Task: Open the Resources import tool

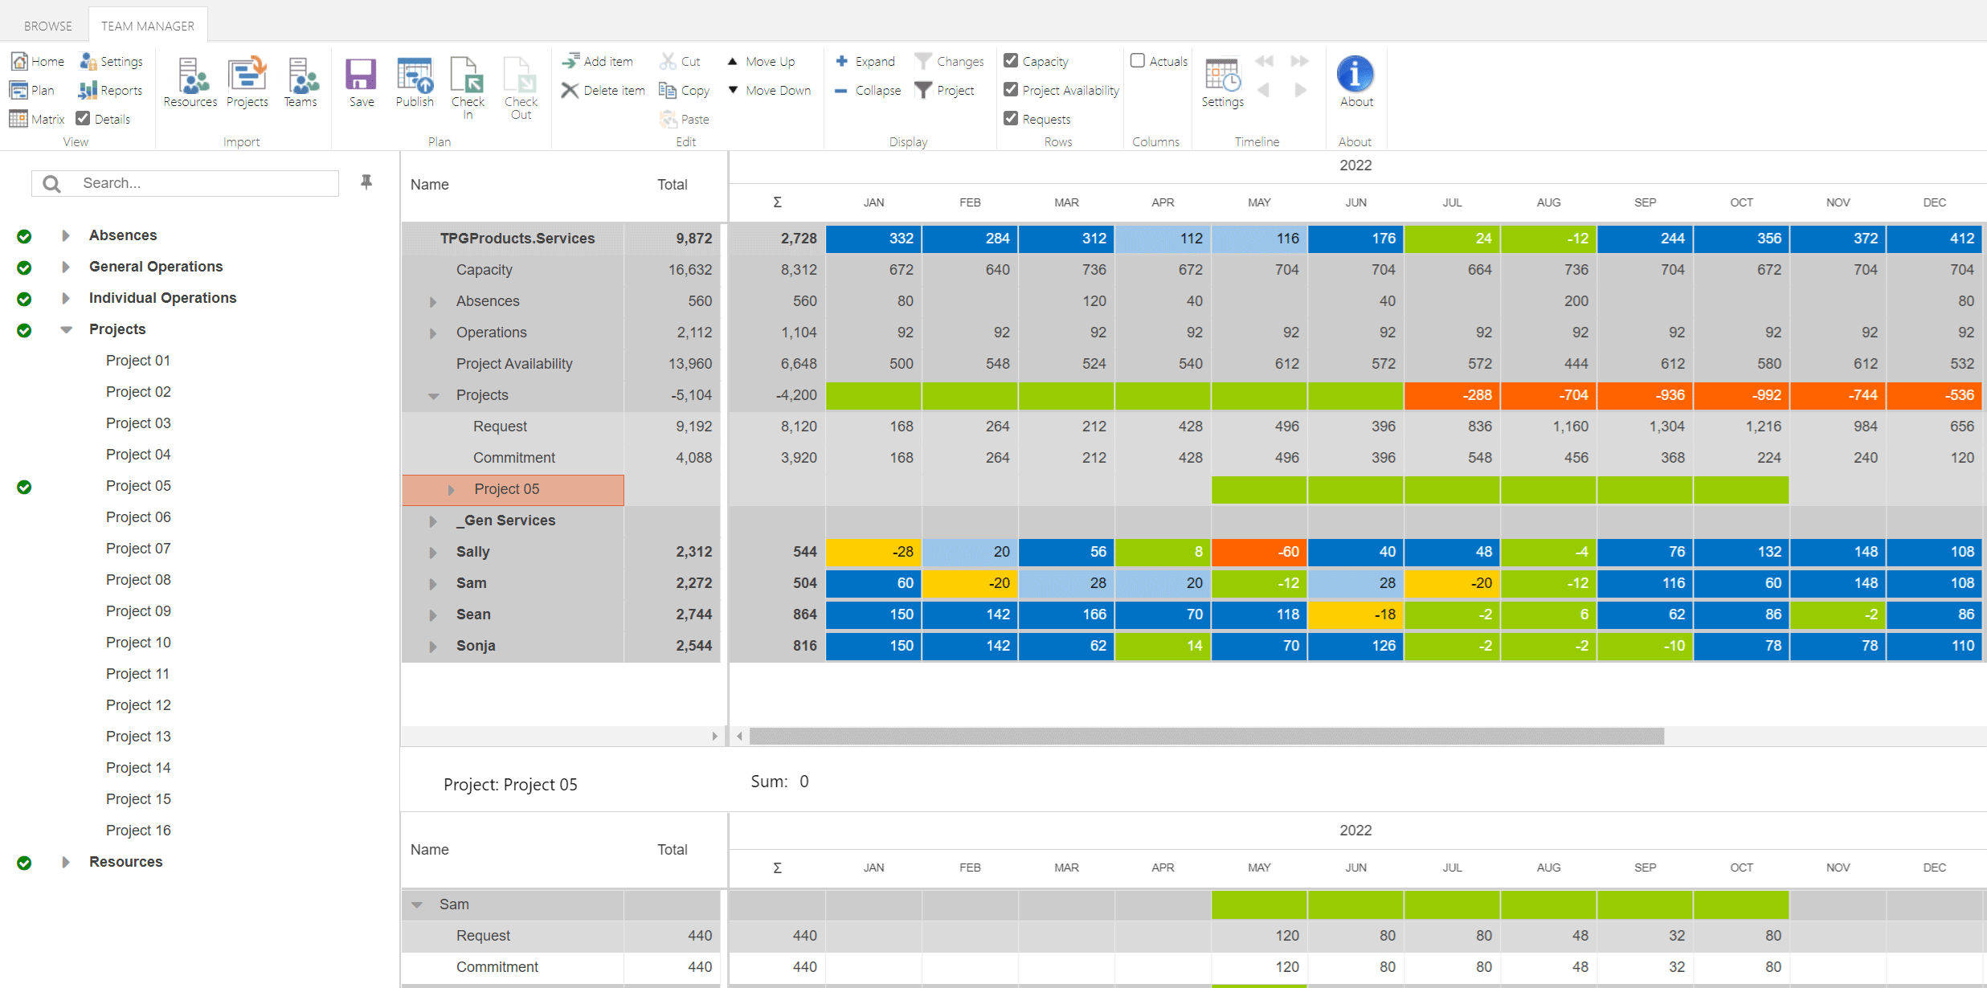Action: pos(190,80)
